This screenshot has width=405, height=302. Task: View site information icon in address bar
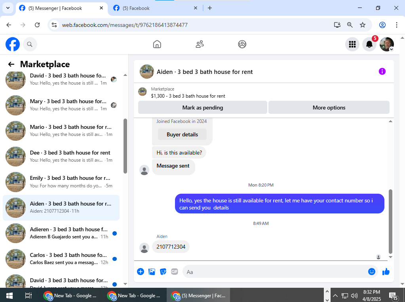[54, 25]
